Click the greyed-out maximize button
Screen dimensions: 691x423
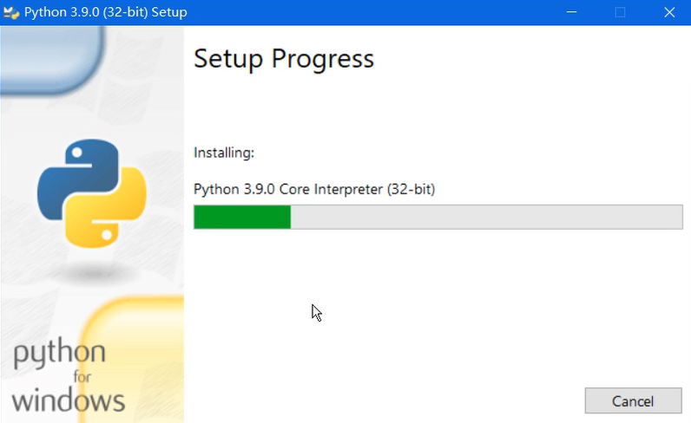[620, 12]
